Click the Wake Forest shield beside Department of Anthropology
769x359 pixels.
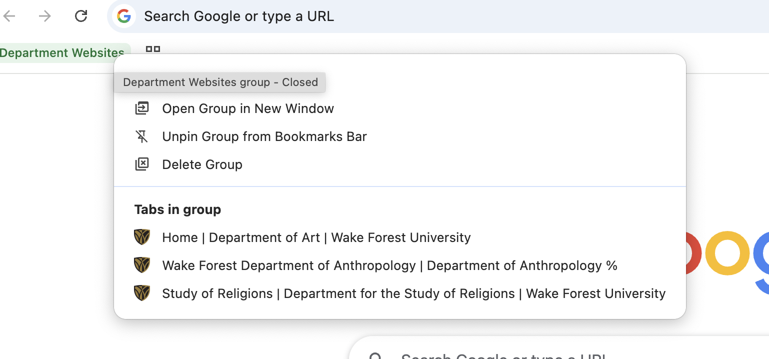142,265
